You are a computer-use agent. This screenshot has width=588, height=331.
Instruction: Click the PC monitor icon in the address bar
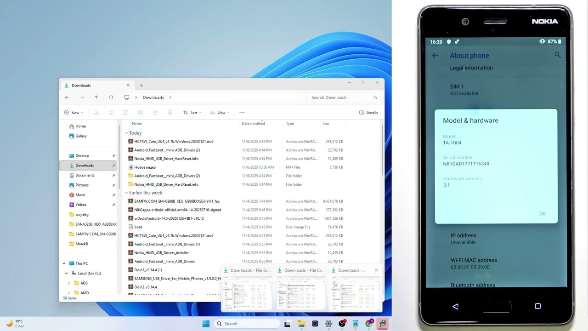(127, 97)
